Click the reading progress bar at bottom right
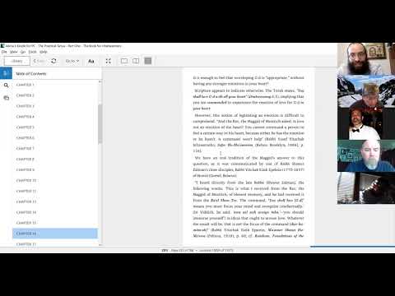The height and width of the screenshot is (296, 395). pyautogui.click(x=352, y=247)
